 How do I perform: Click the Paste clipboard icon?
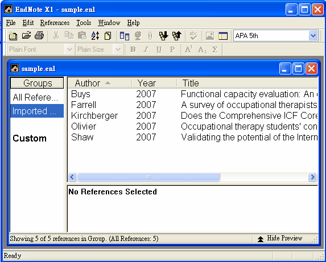pos(82,36)
